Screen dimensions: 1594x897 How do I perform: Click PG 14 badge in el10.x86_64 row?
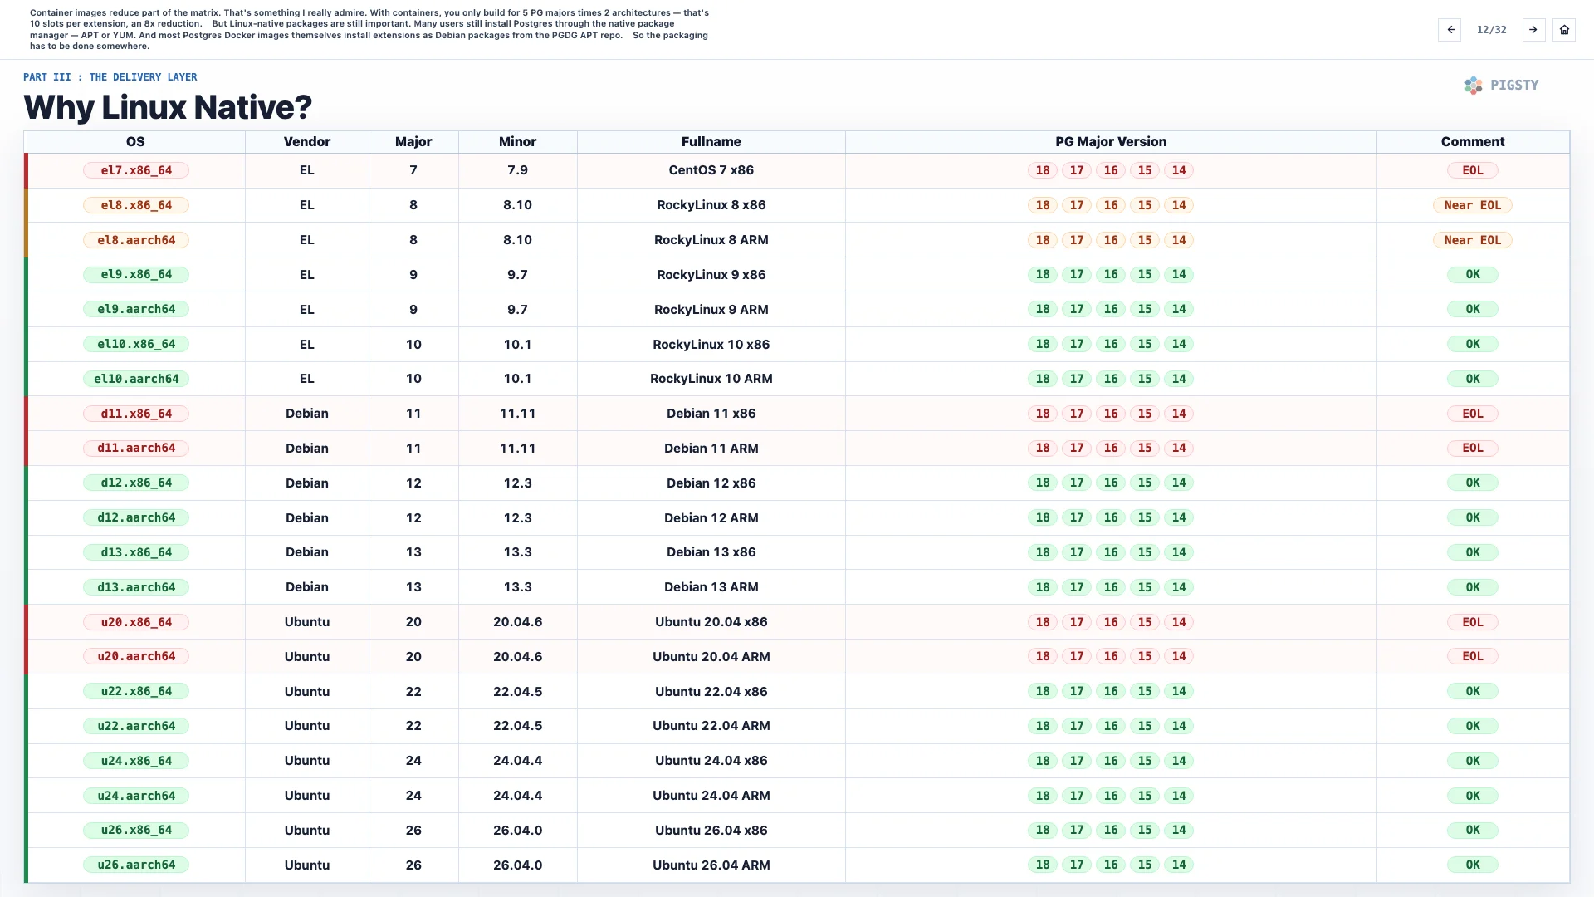tap(1179, 344)
